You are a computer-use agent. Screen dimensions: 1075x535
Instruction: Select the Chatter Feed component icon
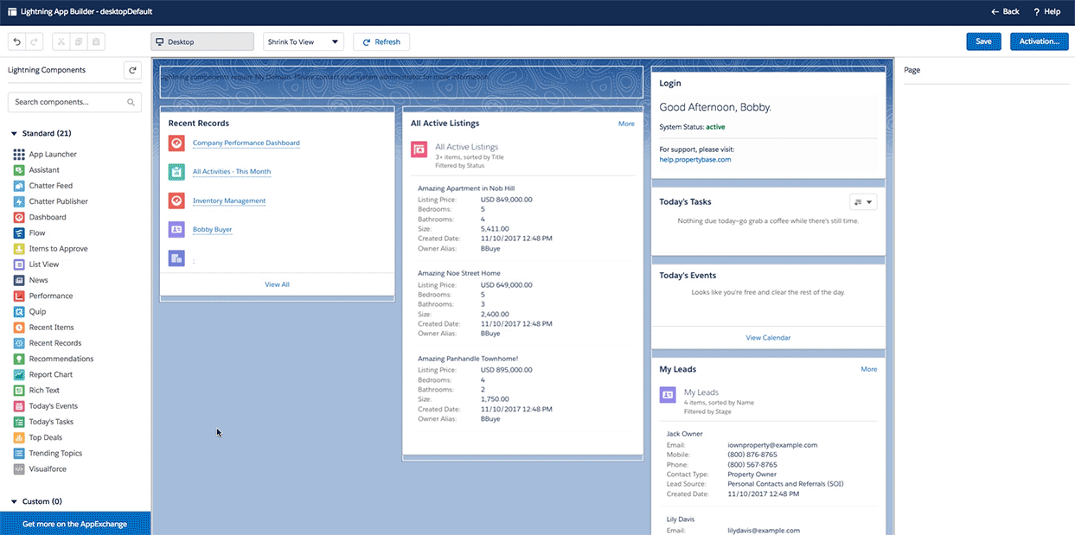click(x=19, y=185)
